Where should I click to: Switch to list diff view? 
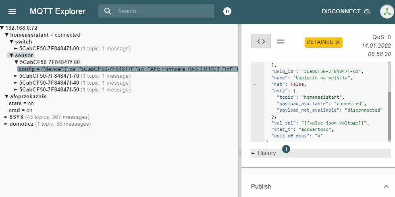click(x=281, y=41)
